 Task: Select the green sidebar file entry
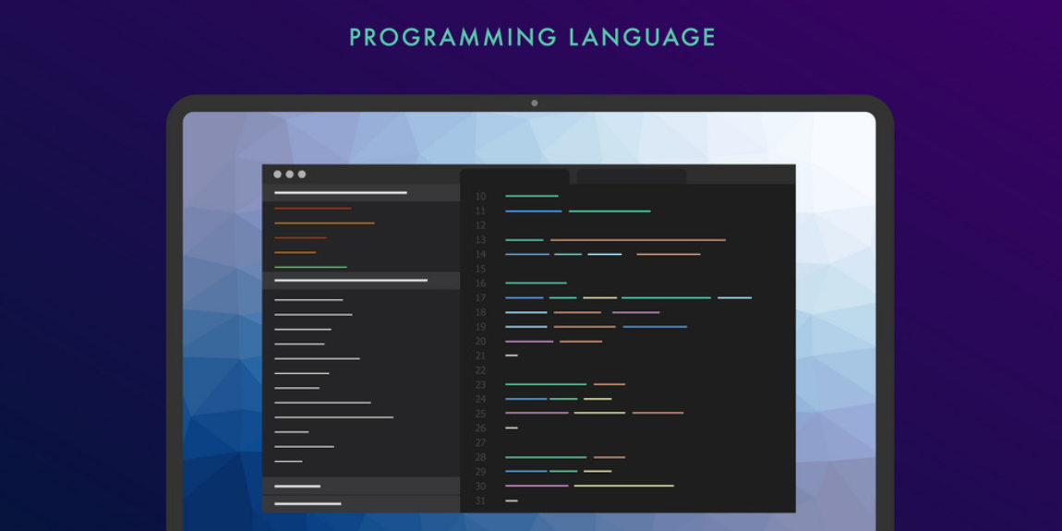pyautogui.click(x=310, y=267)
